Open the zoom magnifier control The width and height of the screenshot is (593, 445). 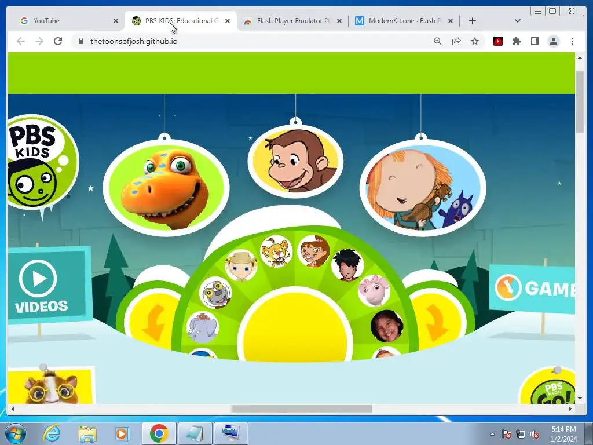438,41
